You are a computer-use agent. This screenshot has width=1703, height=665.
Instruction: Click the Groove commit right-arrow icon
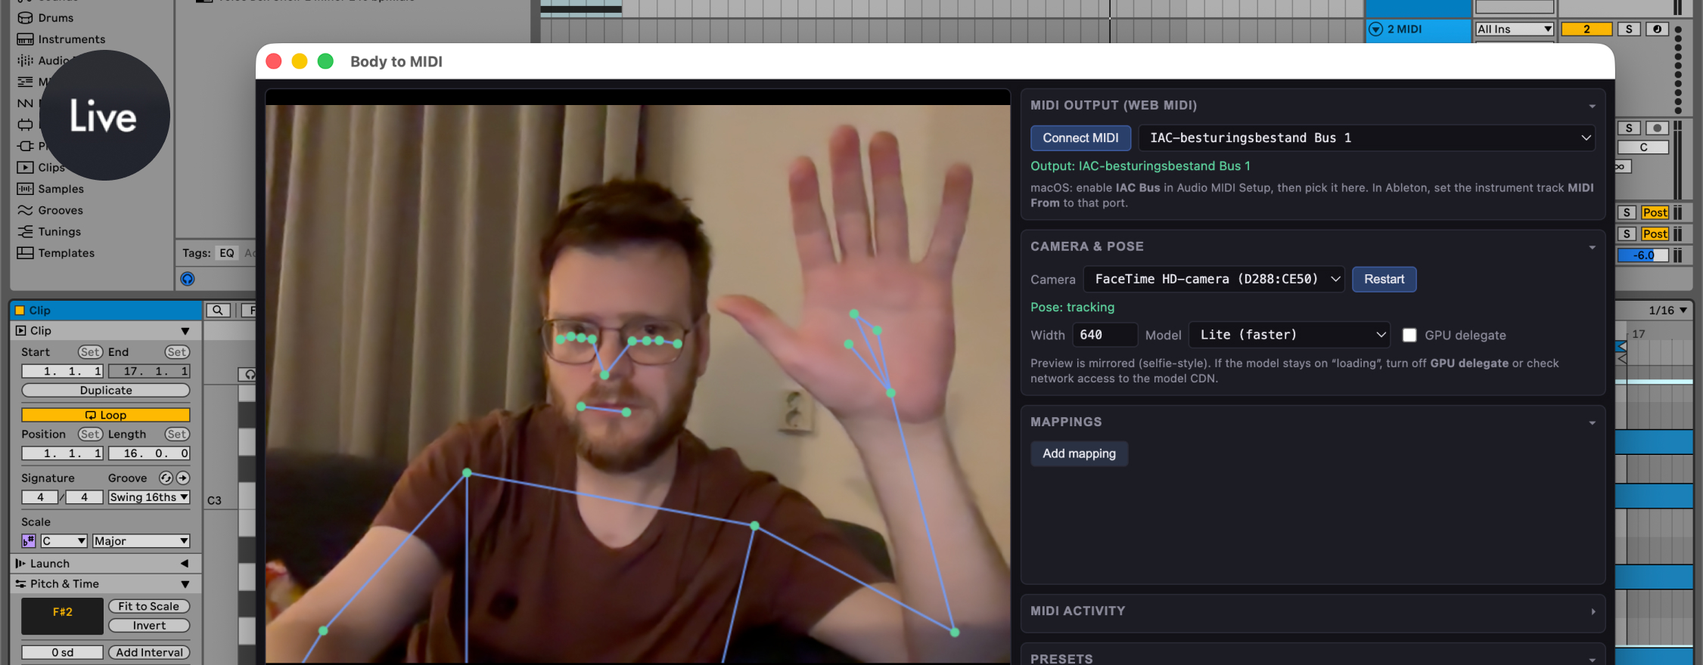182,478
